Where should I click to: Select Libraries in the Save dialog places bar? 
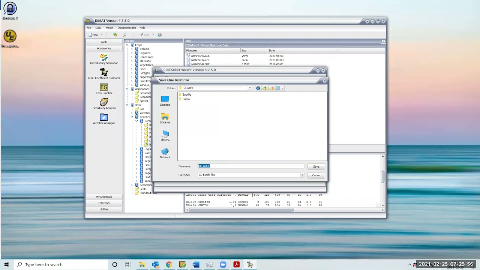tap(165, 118)
